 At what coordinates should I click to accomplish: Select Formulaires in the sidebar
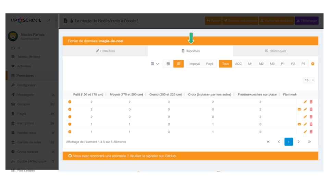click(25, 75)
